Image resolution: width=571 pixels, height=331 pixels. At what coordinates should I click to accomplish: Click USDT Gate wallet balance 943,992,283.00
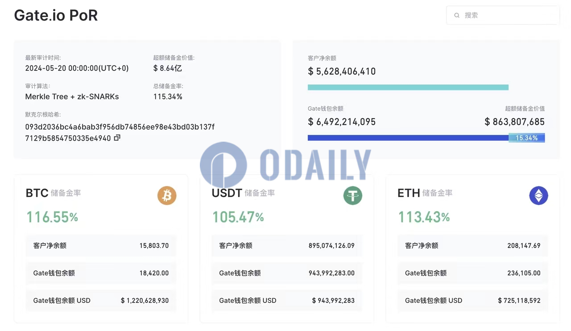[331, 273]
